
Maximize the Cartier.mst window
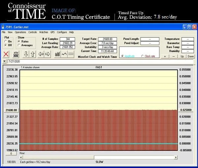tap(190, 27)
